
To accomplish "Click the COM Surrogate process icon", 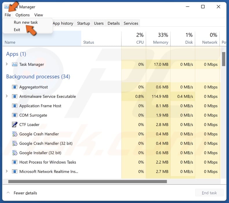I will (x=14, y=115).
